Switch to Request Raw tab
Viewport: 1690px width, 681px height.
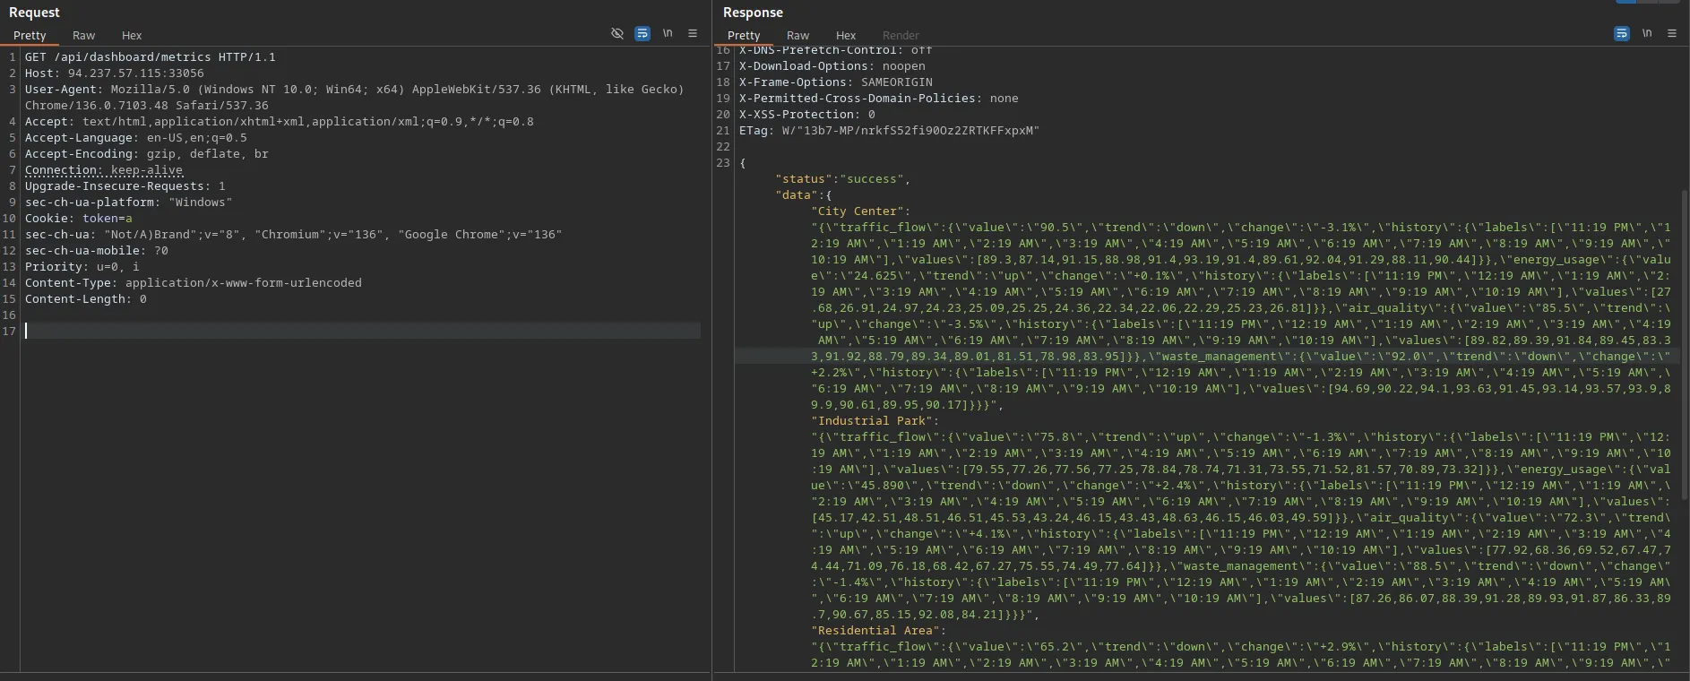point(84,36)
